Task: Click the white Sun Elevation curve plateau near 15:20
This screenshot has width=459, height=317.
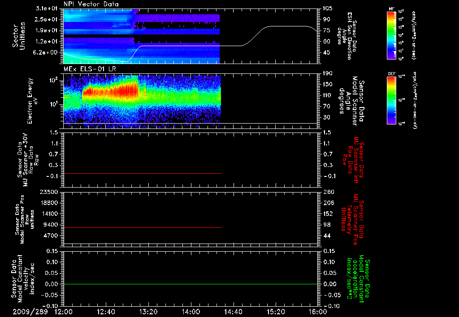Action: point(288,26)
